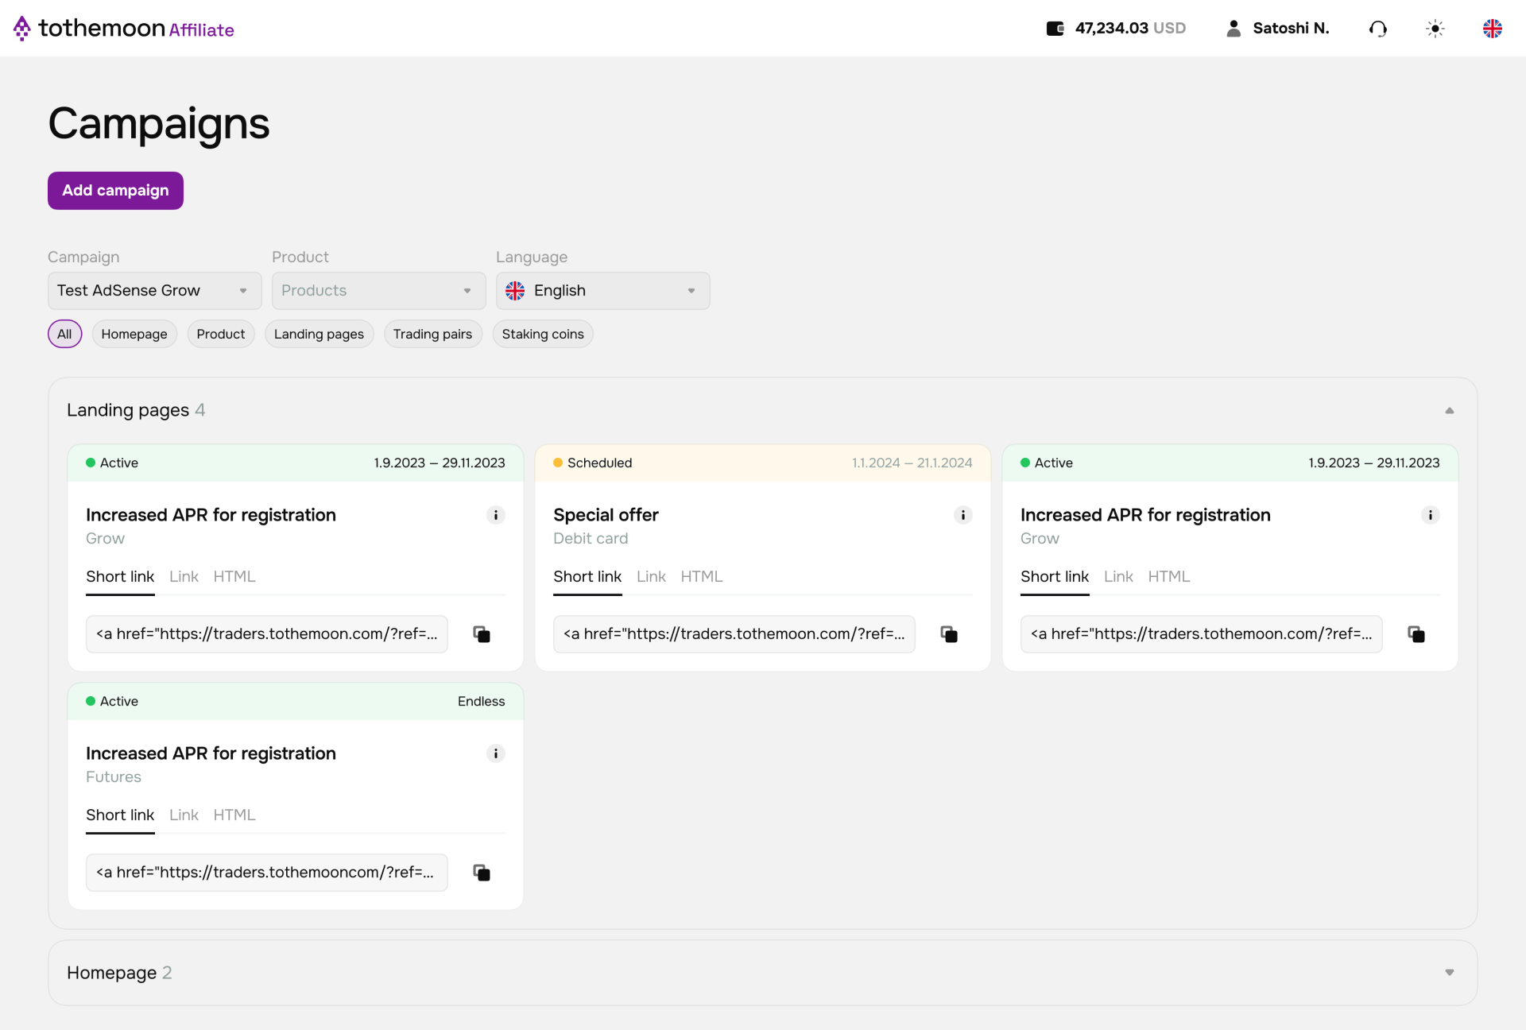The image size is (1526, 1030).
Task: Show info for Special offer card
Action: [963, 515]
